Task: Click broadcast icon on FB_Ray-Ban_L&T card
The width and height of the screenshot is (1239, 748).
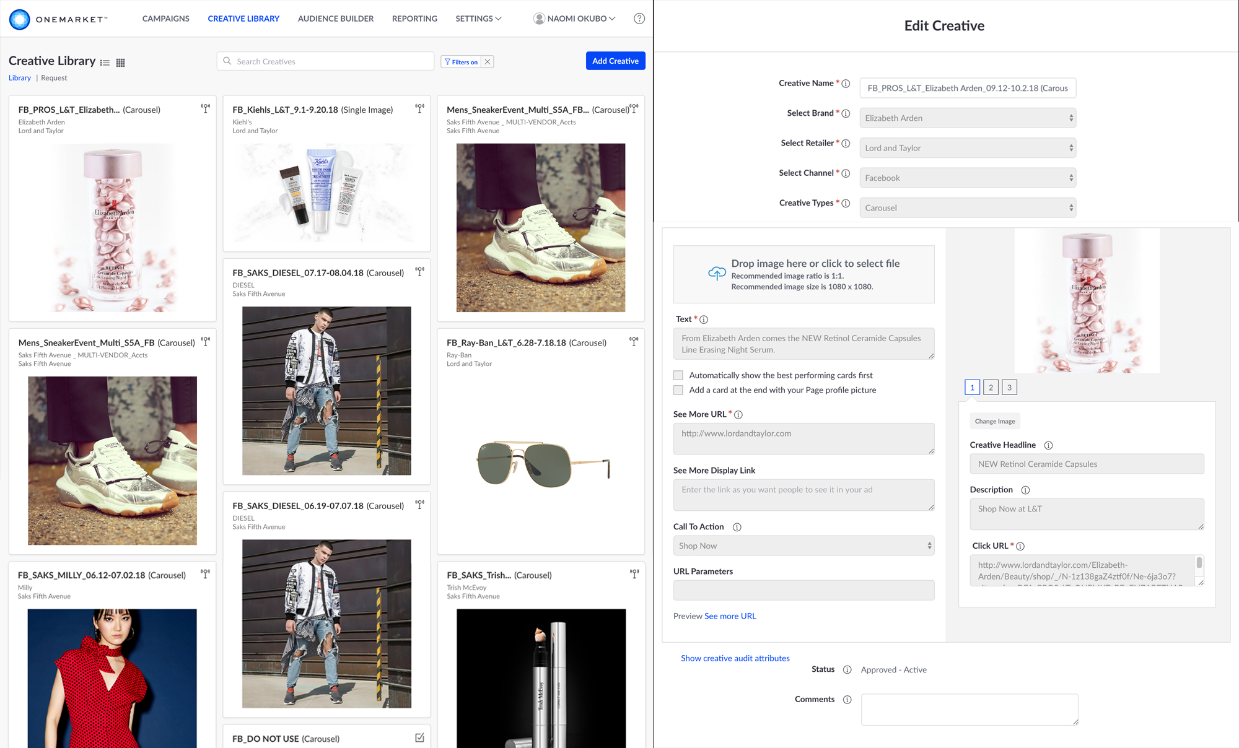Action: click(x=634, y=341)
